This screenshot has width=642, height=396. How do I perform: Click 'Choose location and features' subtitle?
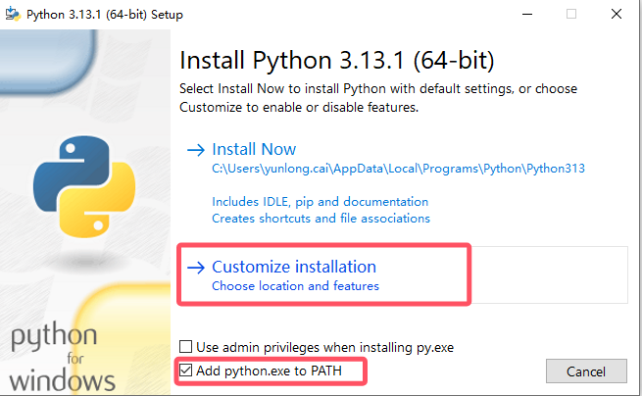295,286
